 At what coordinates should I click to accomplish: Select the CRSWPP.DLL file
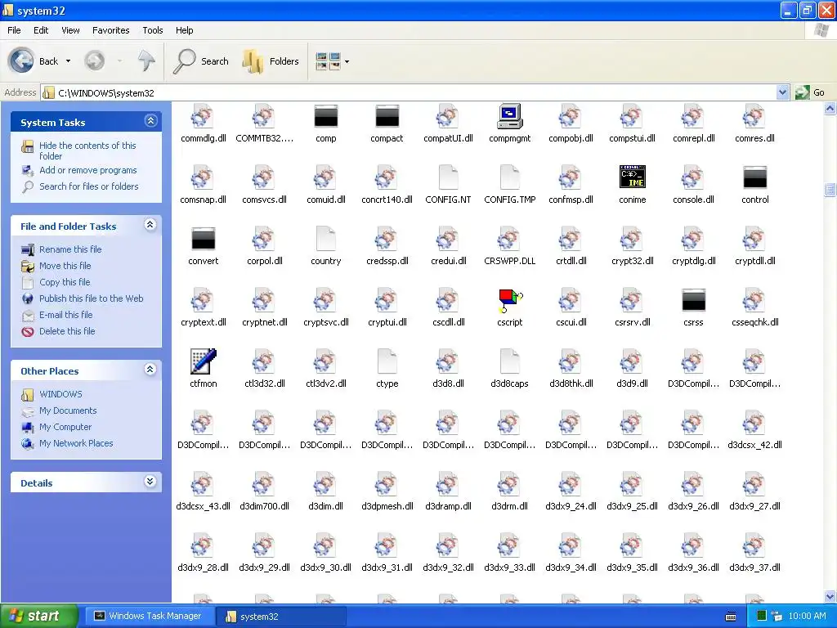click(510, 247)
